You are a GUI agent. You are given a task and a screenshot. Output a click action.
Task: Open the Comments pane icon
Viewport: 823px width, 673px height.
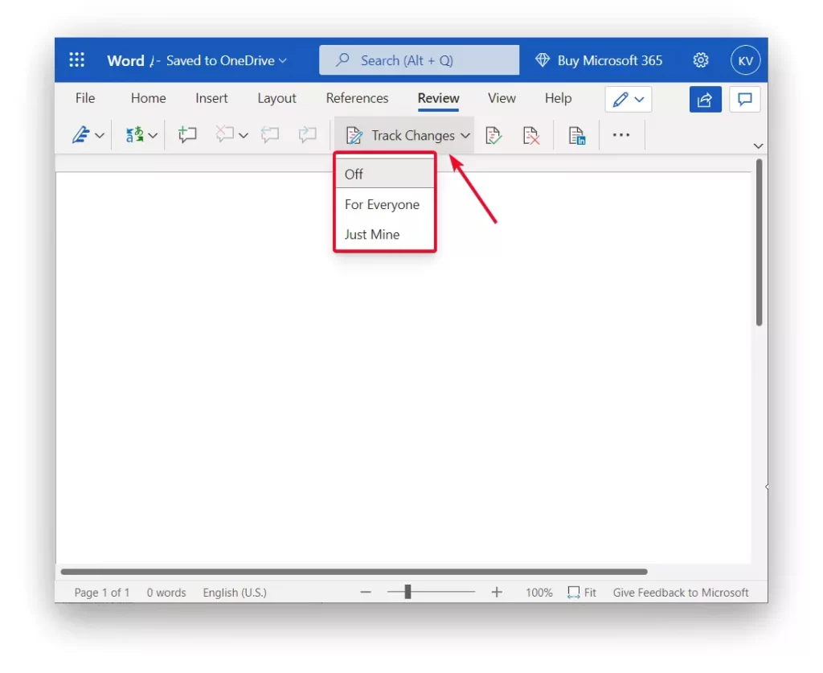point(745,99)
